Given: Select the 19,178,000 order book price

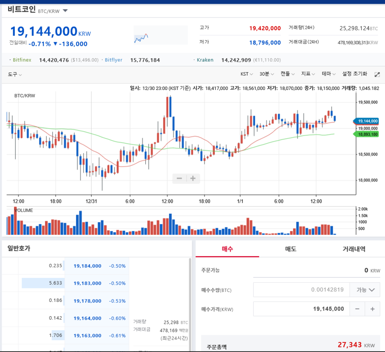Looking at the screenshot, I should [87, 301].
